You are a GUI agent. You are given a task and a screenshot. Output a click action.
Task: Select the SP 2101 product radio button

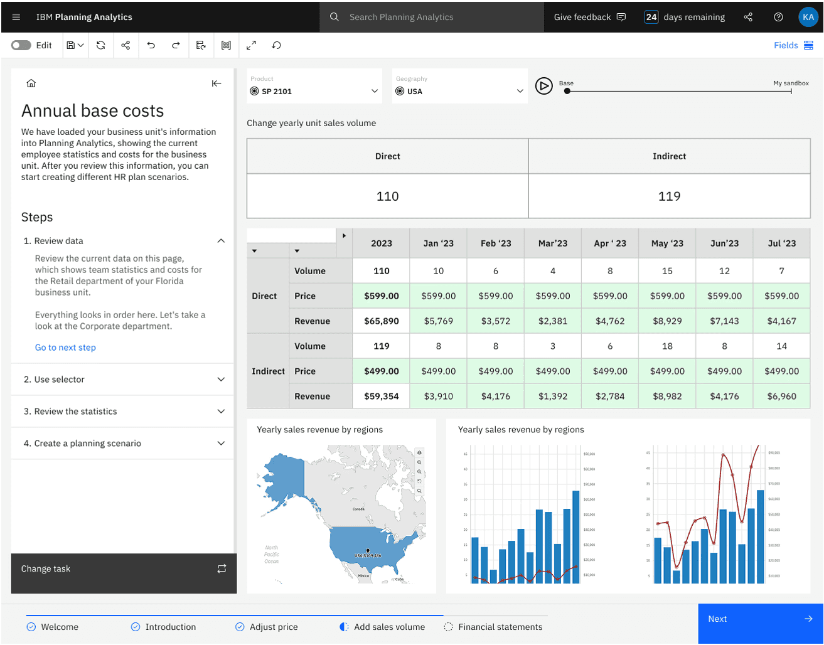coord(254,92)
